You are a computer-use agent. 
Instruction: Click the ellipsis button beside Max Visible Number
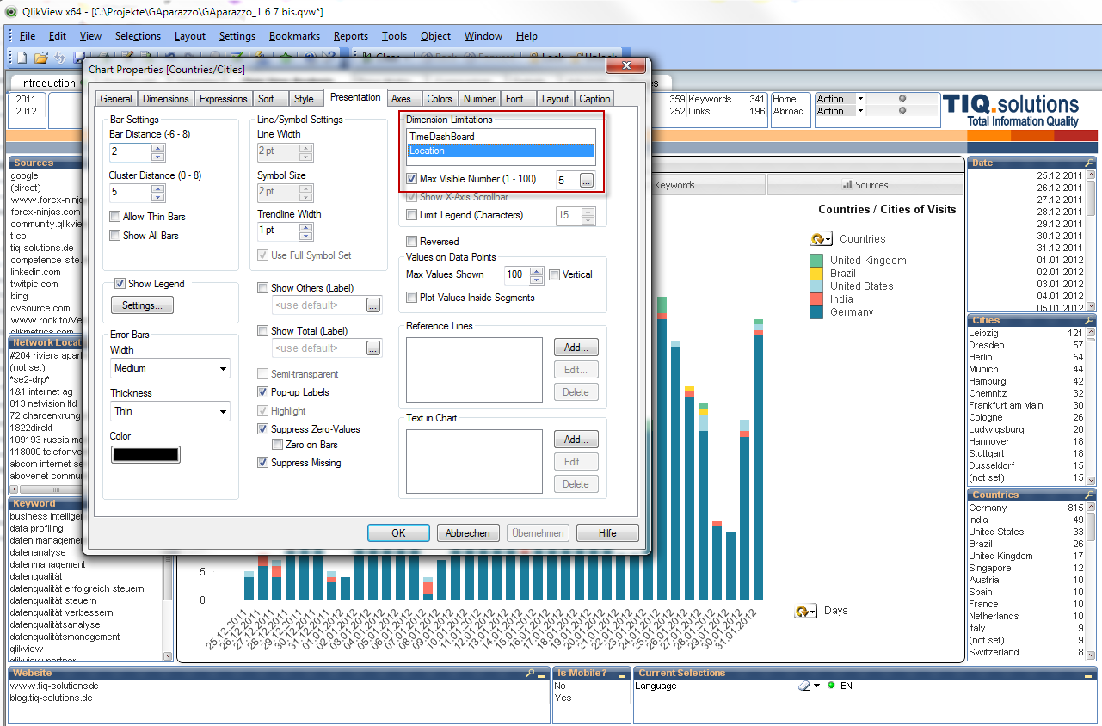(x=587, y=180)
